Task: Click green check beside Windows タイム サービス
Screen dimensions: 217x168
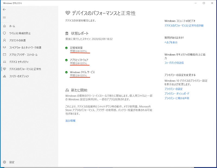Action: [x=66, y=72]
